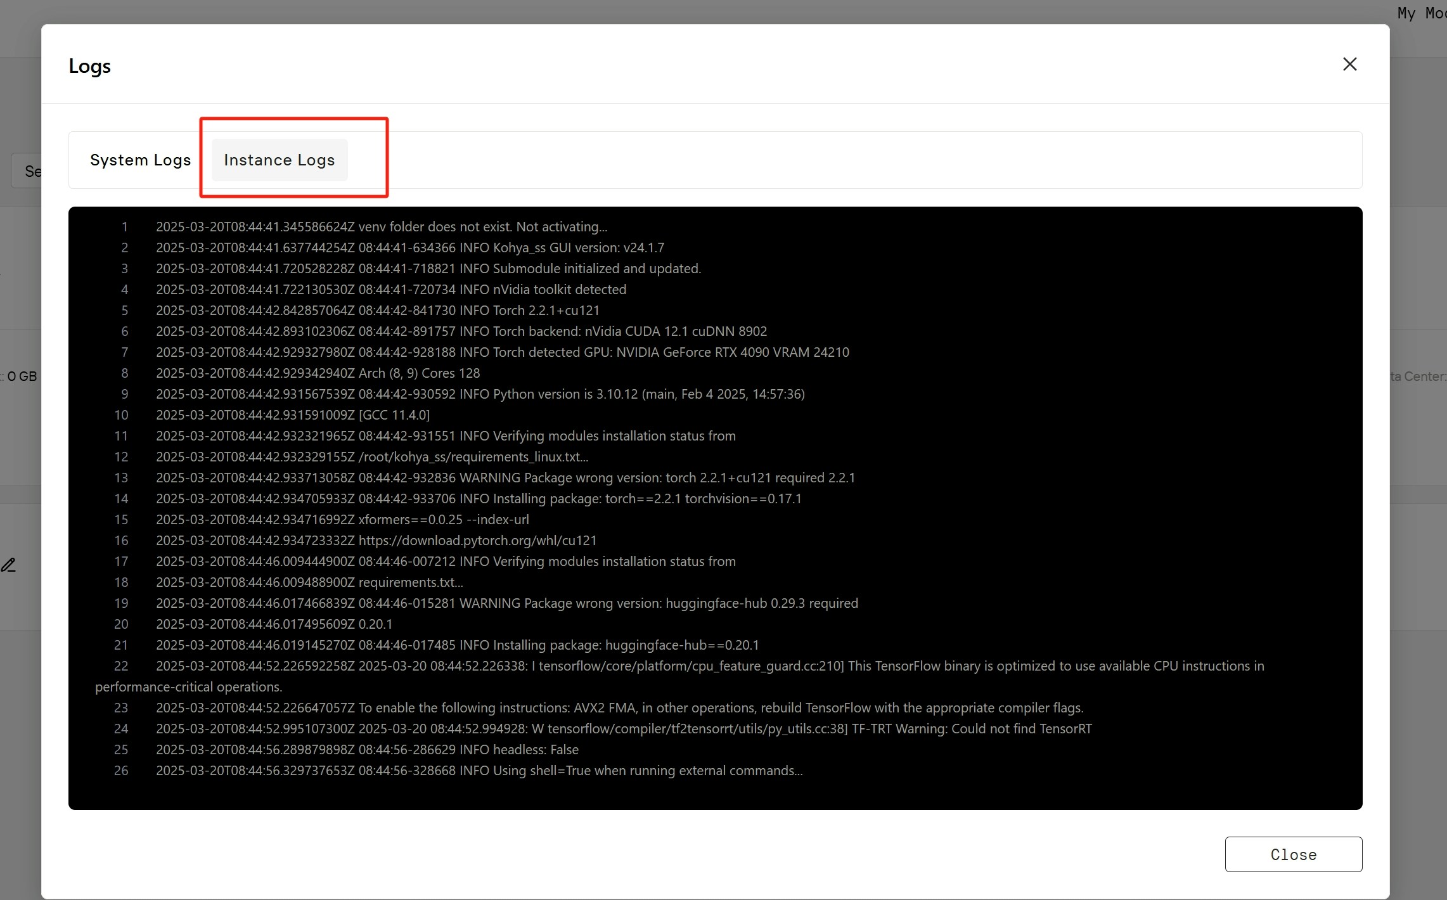Select the headless: False log line
1447x900 pixels.
367,750
